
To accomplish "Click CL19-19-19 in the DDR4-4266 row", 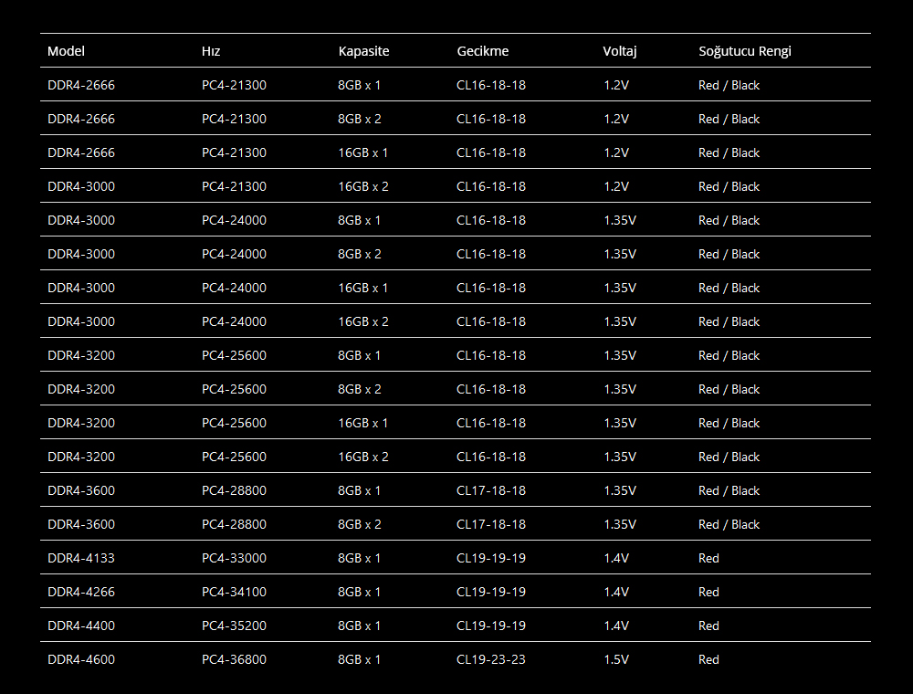I will point(491,592).
